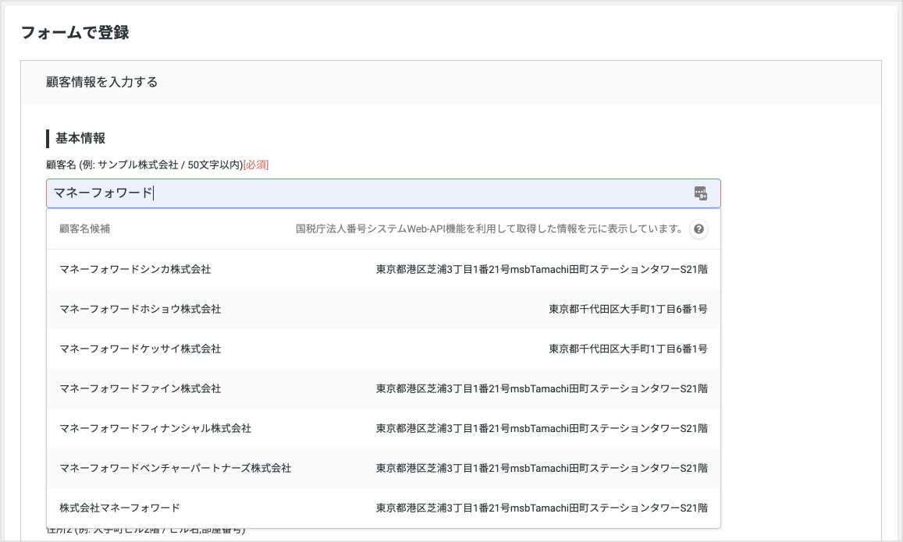
Task: Focus the customer name input containing マネーフォワード
Action: (383, 193)
